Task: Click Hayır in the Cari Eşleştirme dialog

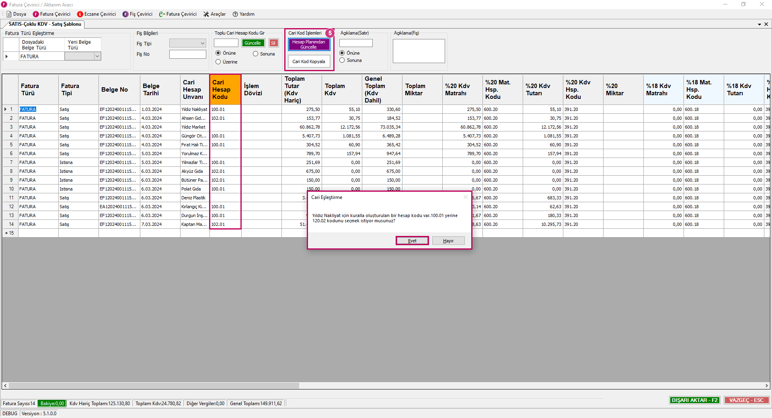Action: 448,241
